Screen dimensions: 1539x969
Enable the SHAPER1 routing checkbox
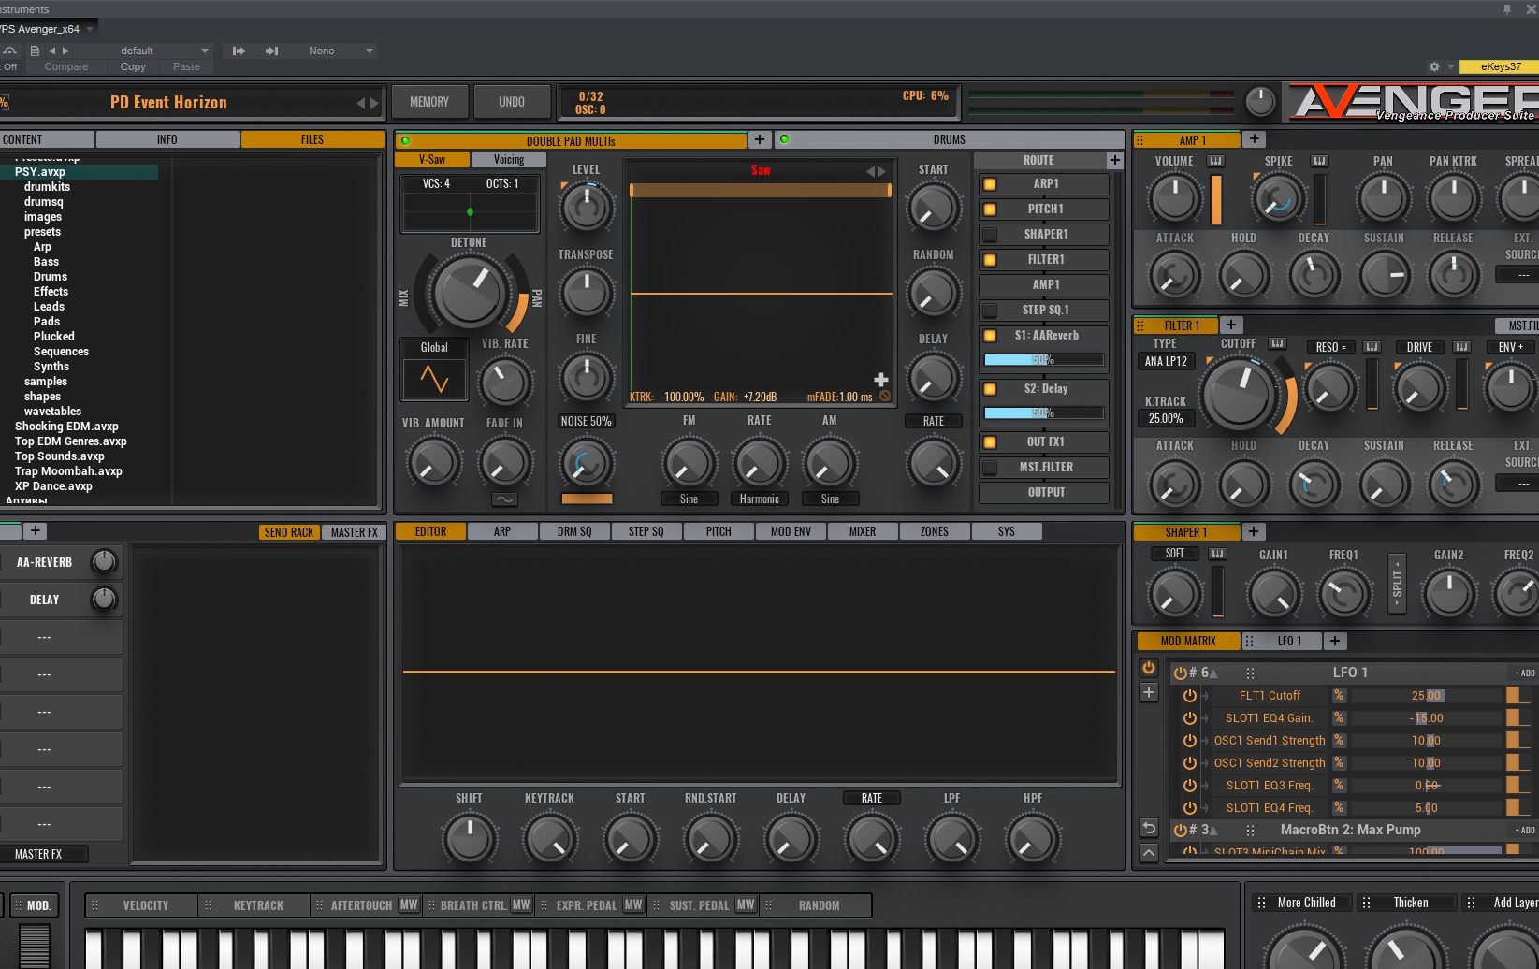[990, 235]
